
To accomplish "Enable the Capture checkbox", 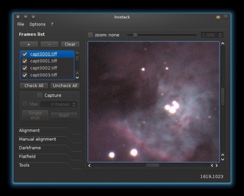I will point(40,95).
